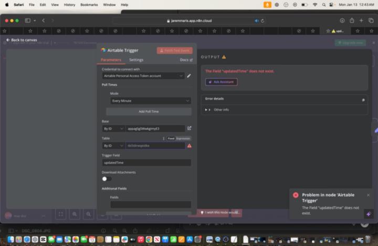The width and height of the screenshot is (378, 246).
Task: Click the red warning triangle beside Table field
Action: 189,146
